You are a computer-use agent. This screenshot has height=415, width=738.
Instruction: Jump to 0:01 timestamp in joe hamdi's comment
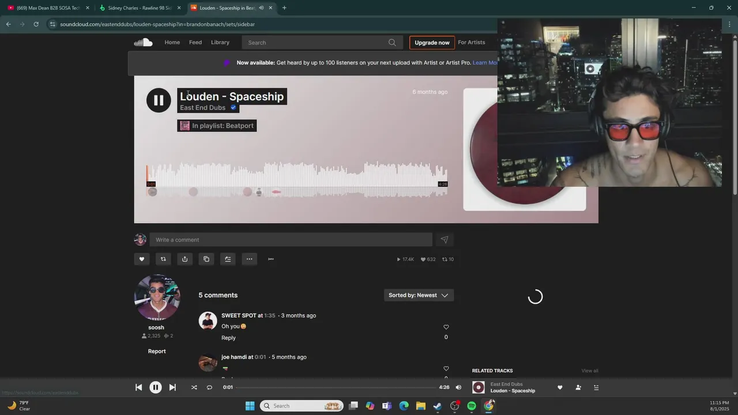click(x=260, y=357)
